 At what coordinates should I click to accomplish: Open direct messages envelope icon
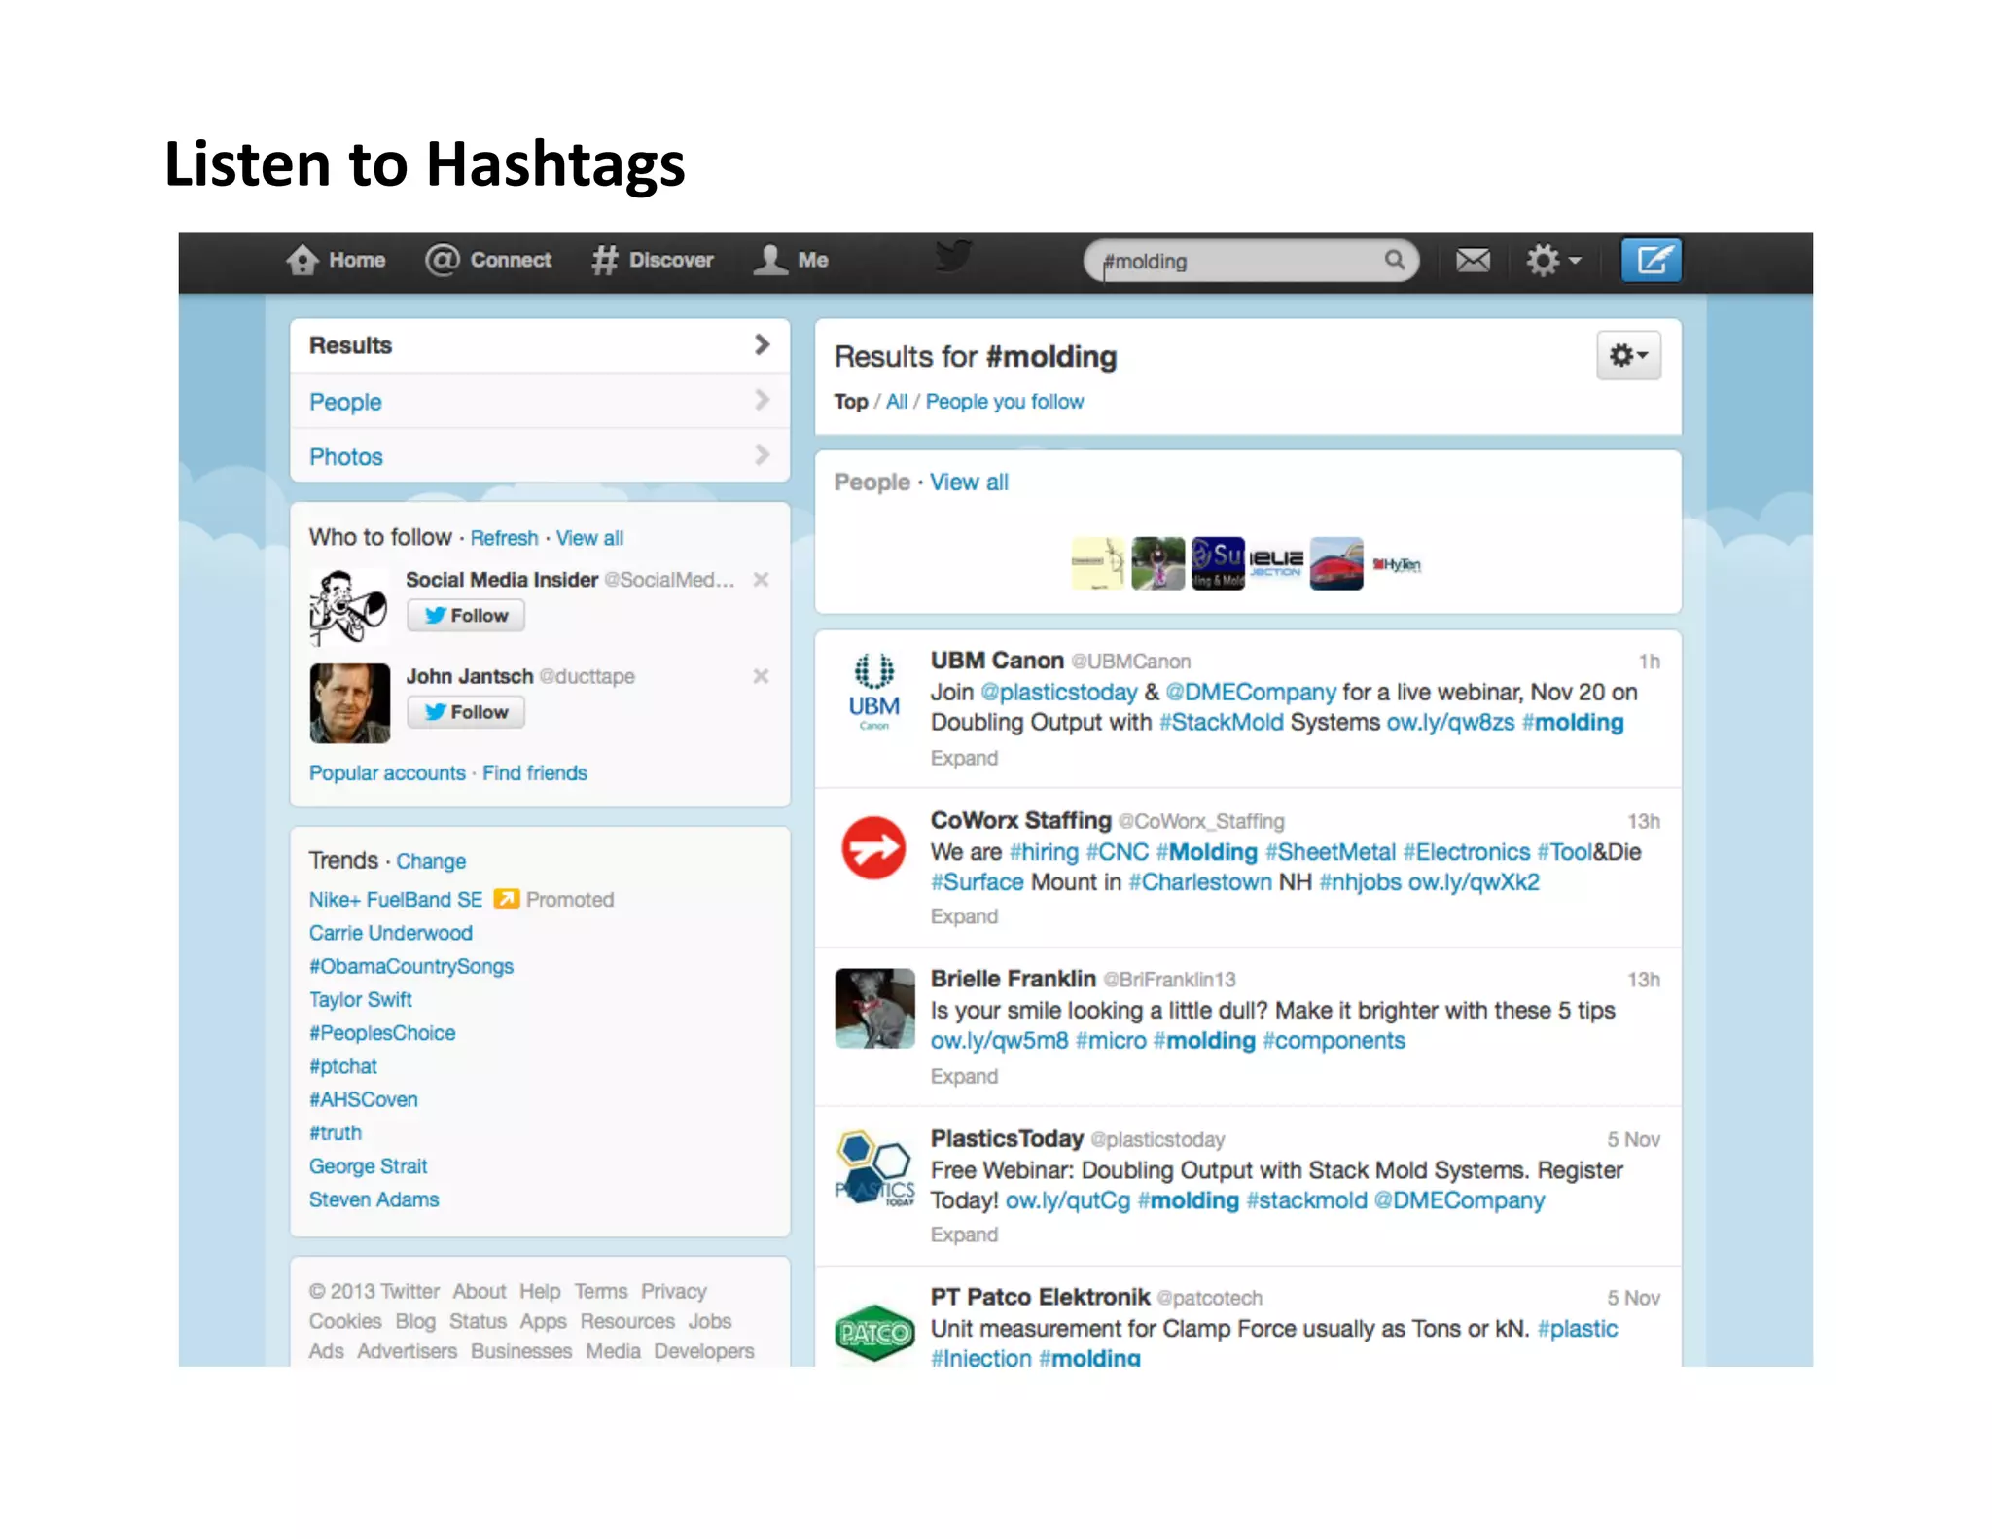1473,260
